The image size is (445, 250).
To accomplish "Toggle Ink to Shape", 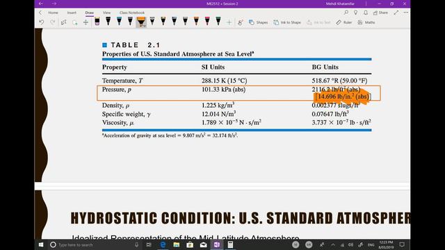I will [x=287, y=22].
